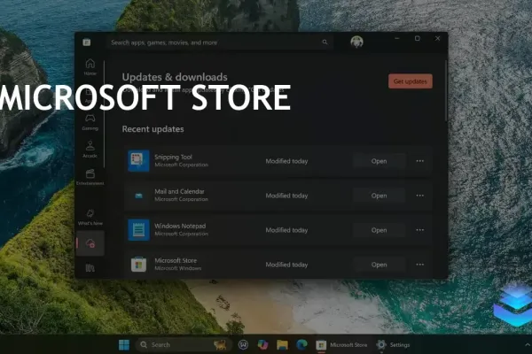
Task: Open What's New in the sidebar
Action: click(x=90, y=217)
